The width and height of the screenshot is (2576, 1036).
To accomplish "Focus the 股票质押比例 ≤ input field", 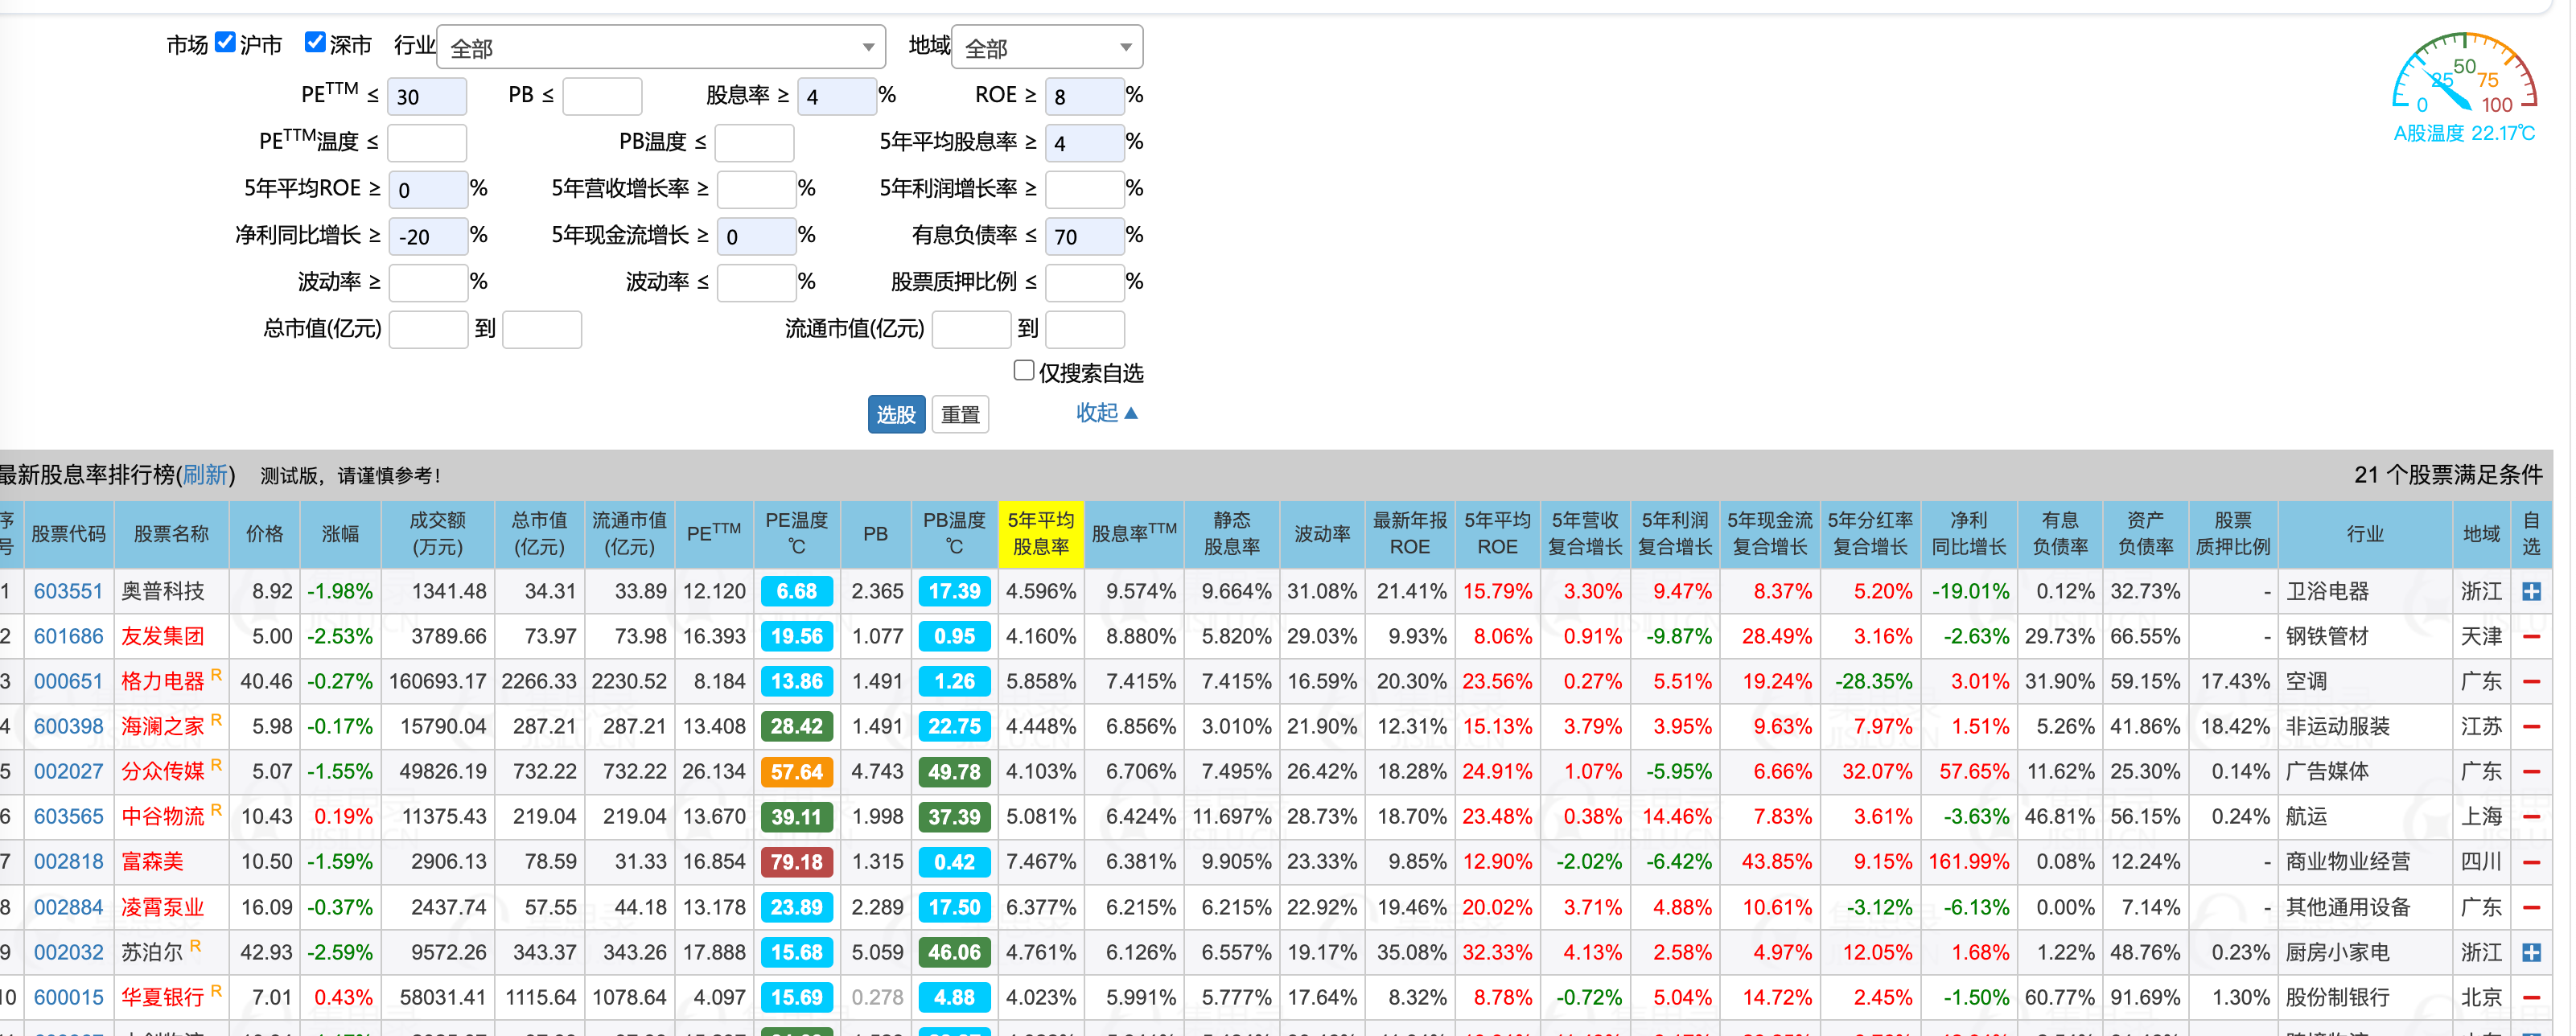I will pos(1086,283).
